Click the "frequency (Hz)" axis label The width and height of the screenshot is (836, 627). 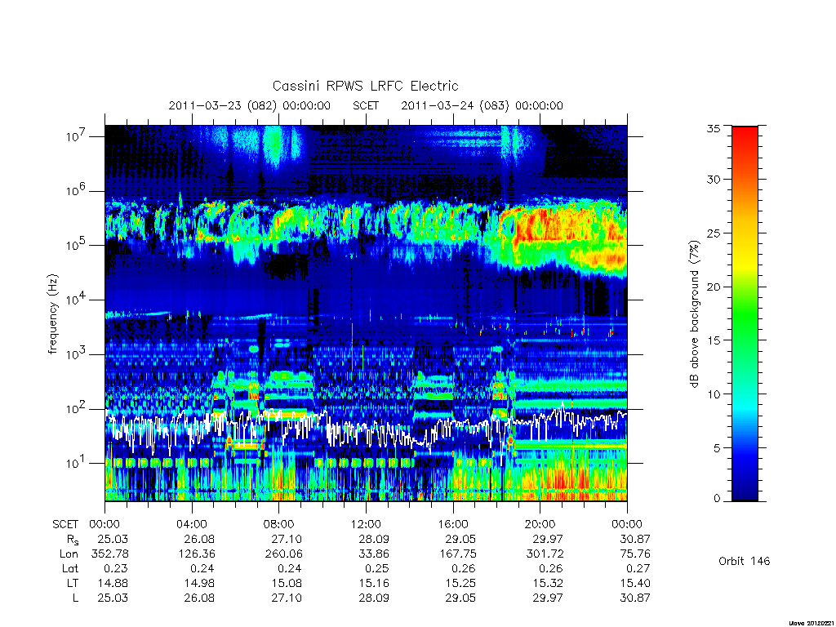pyautogui.click(x=52, y=314)
